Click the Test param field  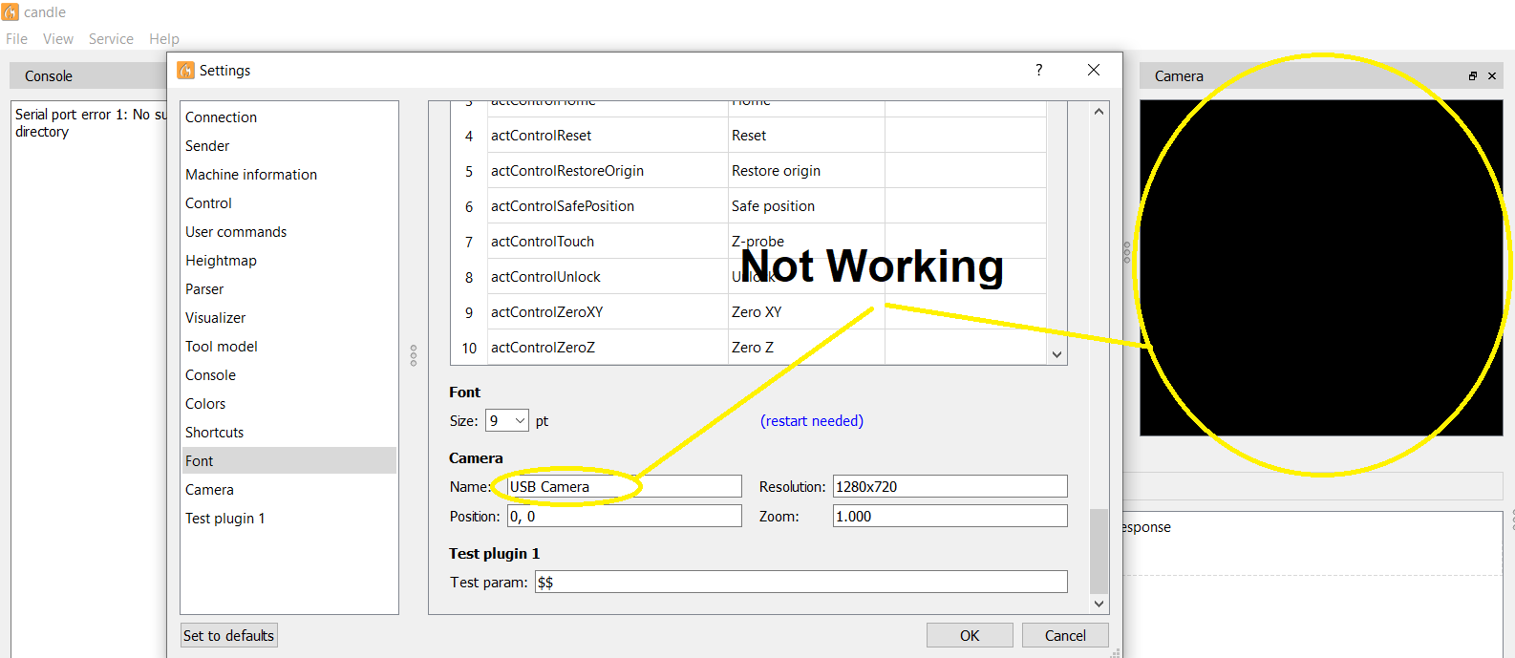pyautogui.click(x=800, y=582)
